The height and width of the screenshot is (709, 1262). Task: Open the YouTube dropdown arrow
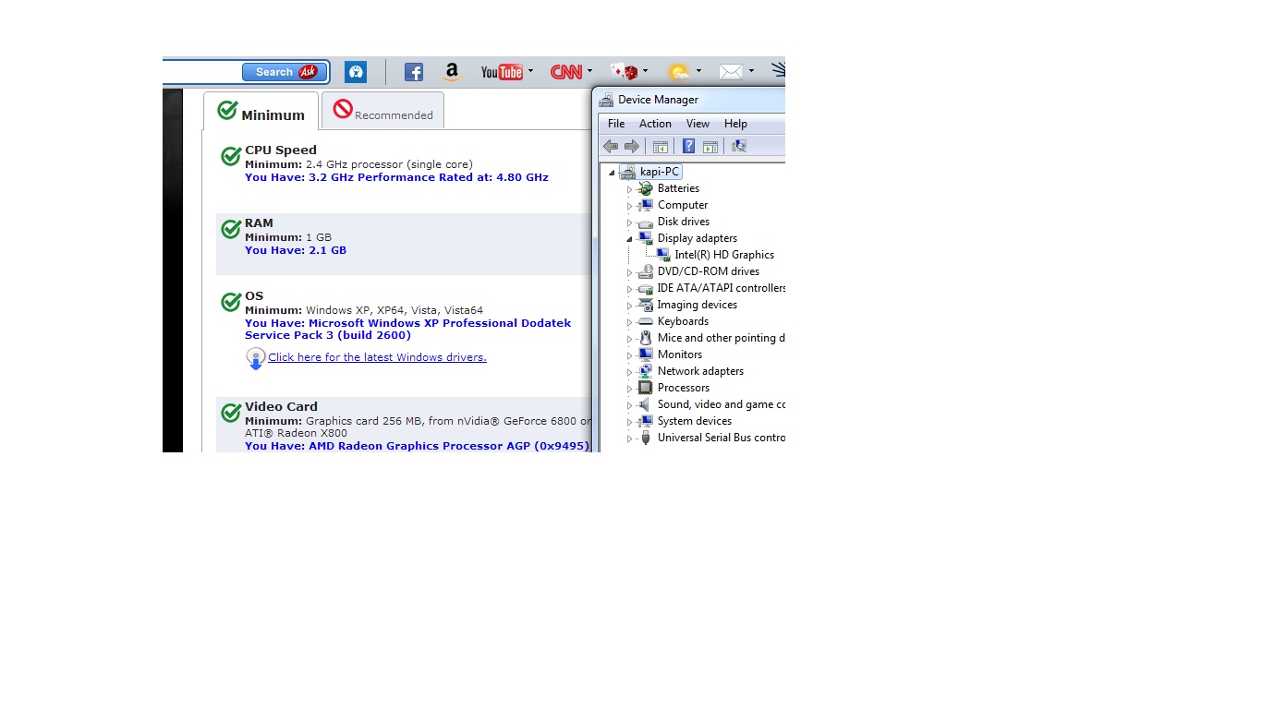coord(530,71)
